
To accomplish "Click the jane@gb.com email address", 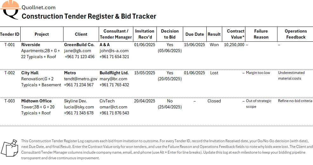I will click(x=77, y=51).
